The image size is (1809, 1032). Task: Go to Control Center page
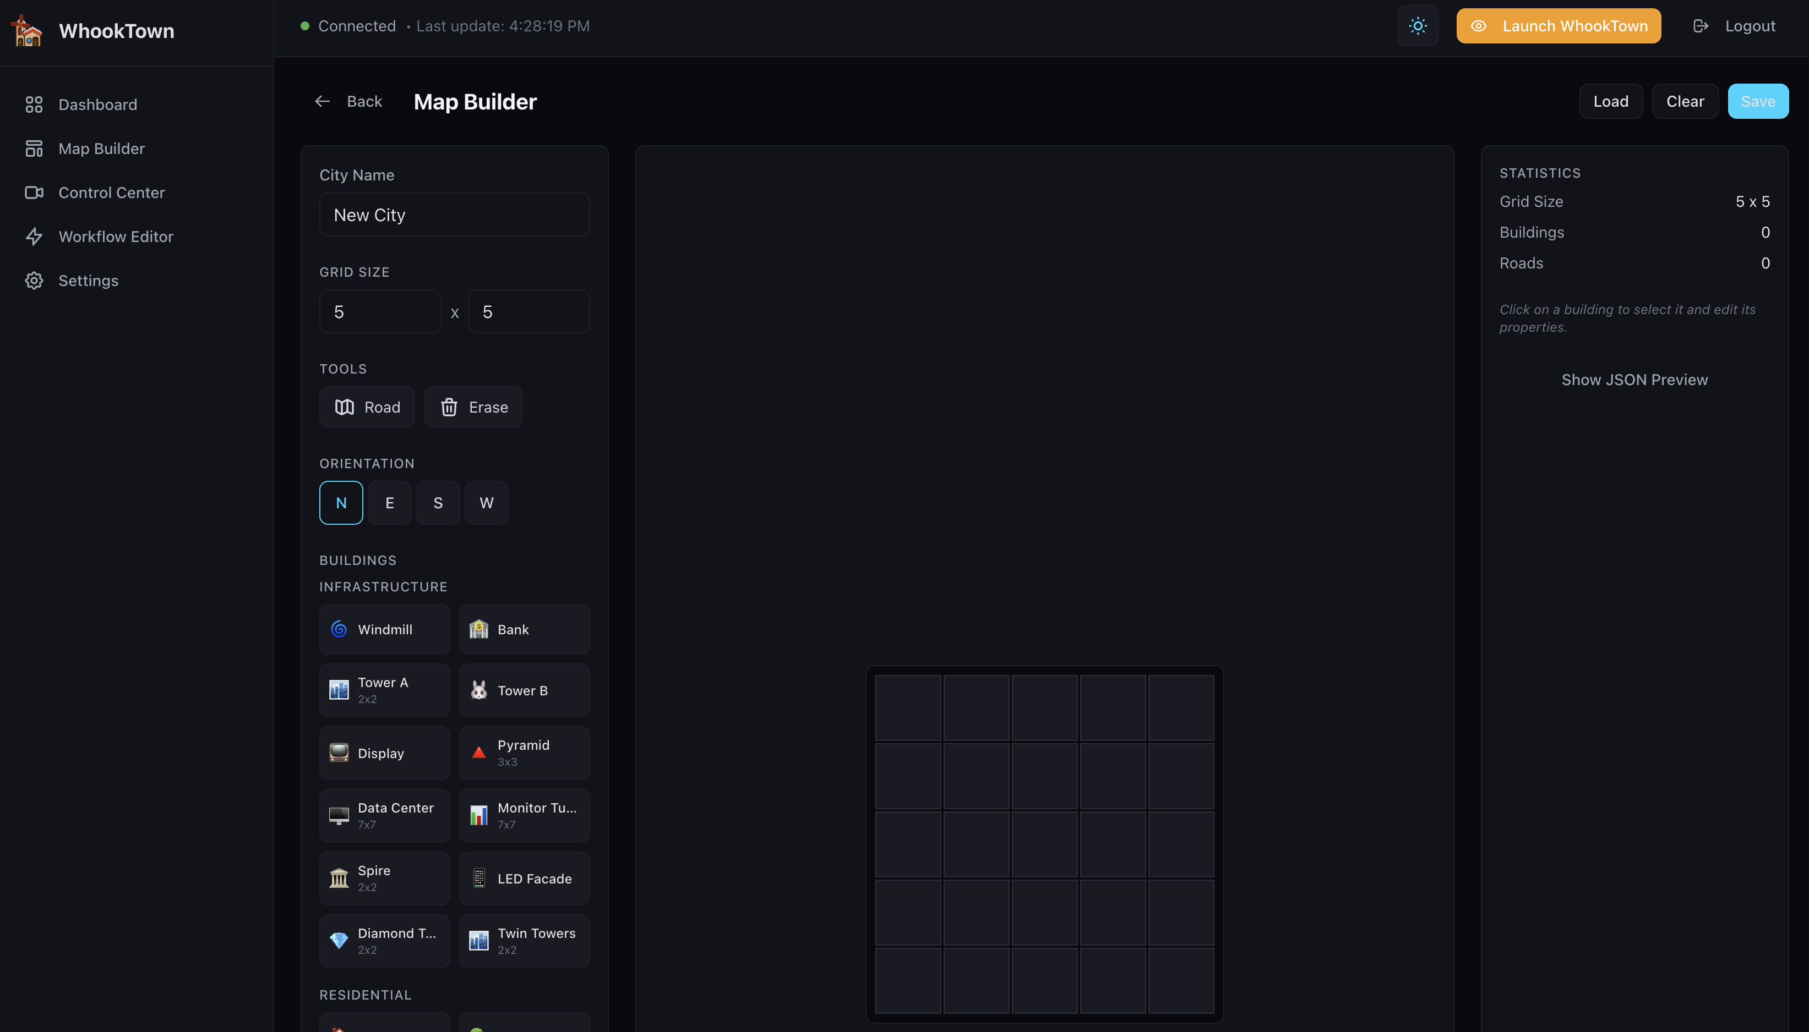tap(111, 193)
